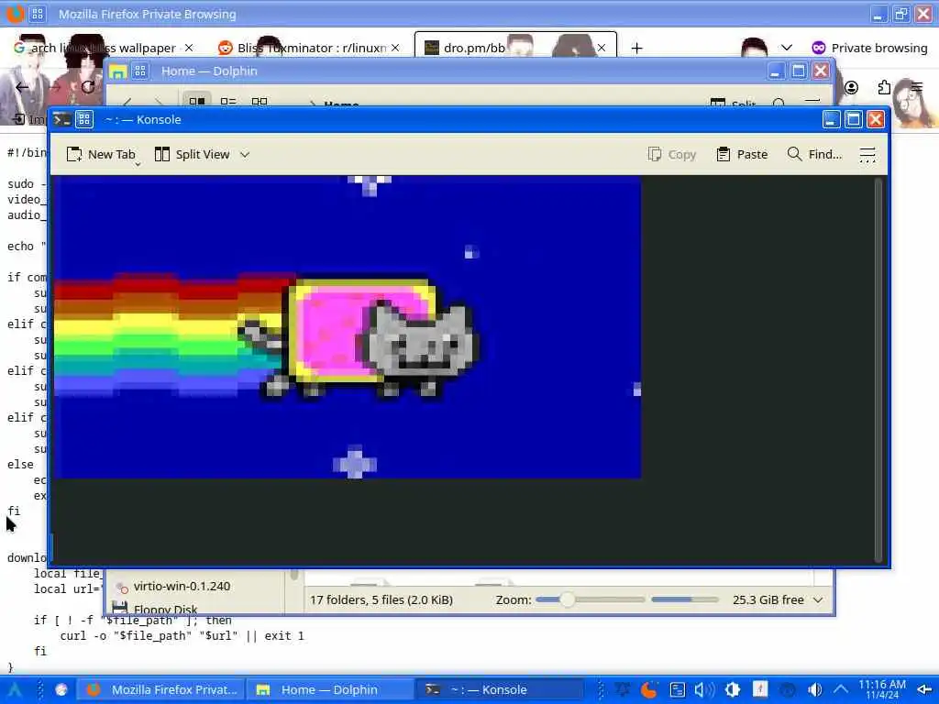Open the Firefox extensions puzzle icon
Viewport: 939px width, 704px height.
coord(885,87)
